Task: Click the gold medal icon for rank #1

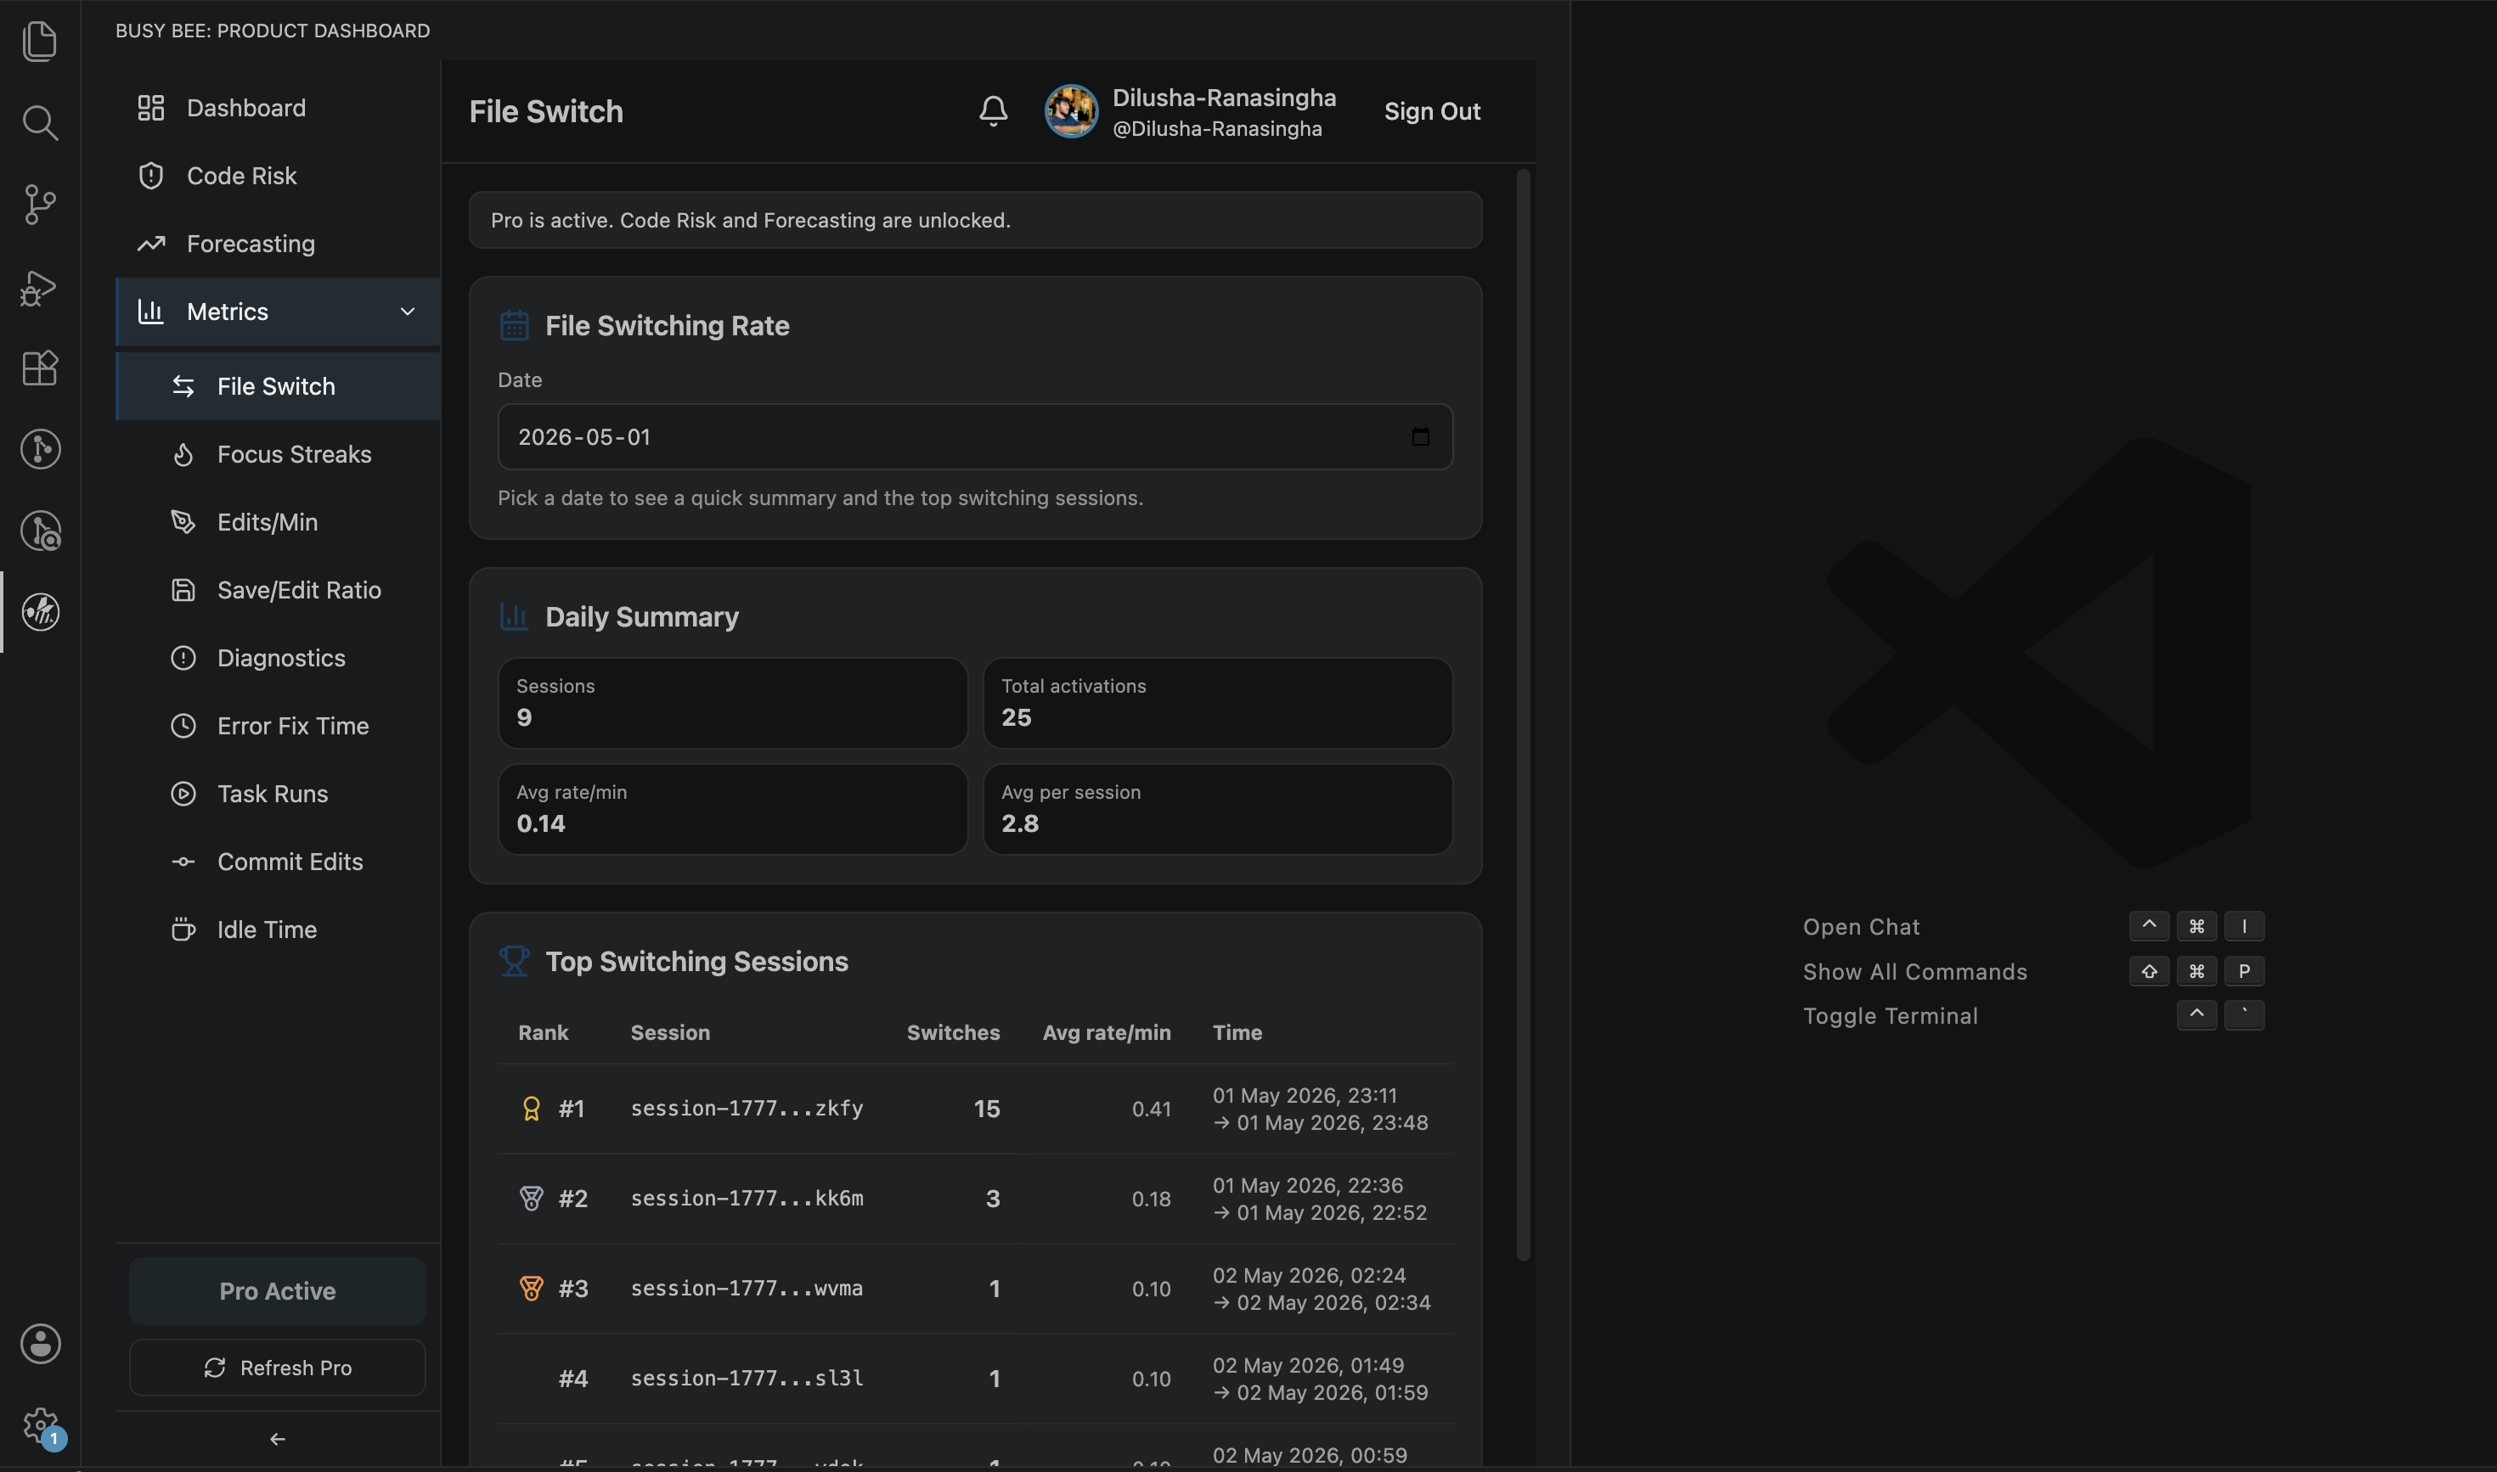Action: point(531,1109)
